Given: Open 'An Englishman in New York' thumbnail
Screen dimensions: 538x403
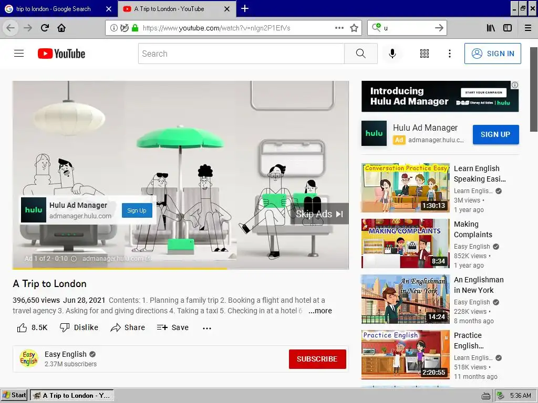Looking at the screenshot, I should (406, 299).
